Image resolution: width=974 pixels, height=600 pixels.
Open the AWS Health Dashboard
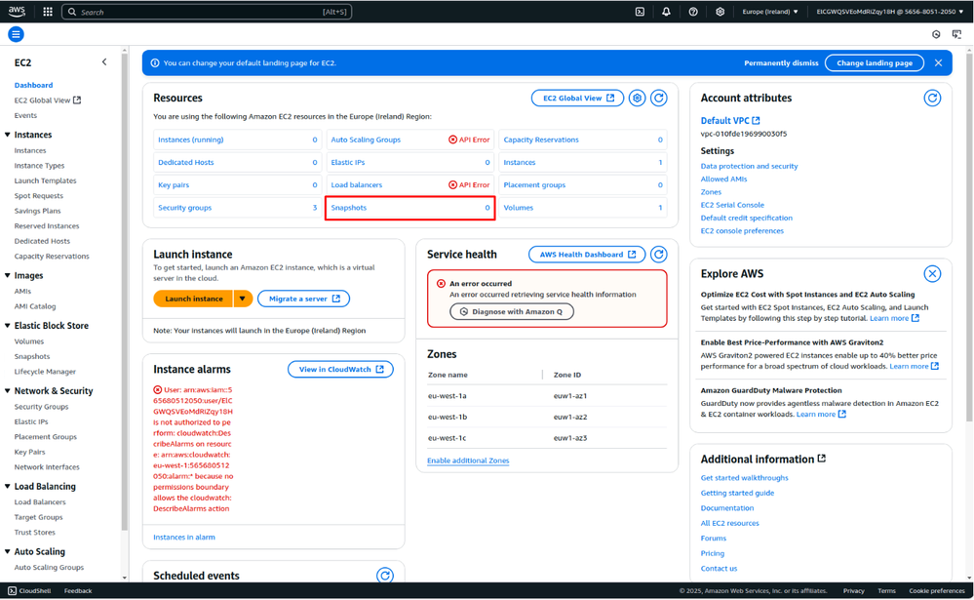point(587,255)
